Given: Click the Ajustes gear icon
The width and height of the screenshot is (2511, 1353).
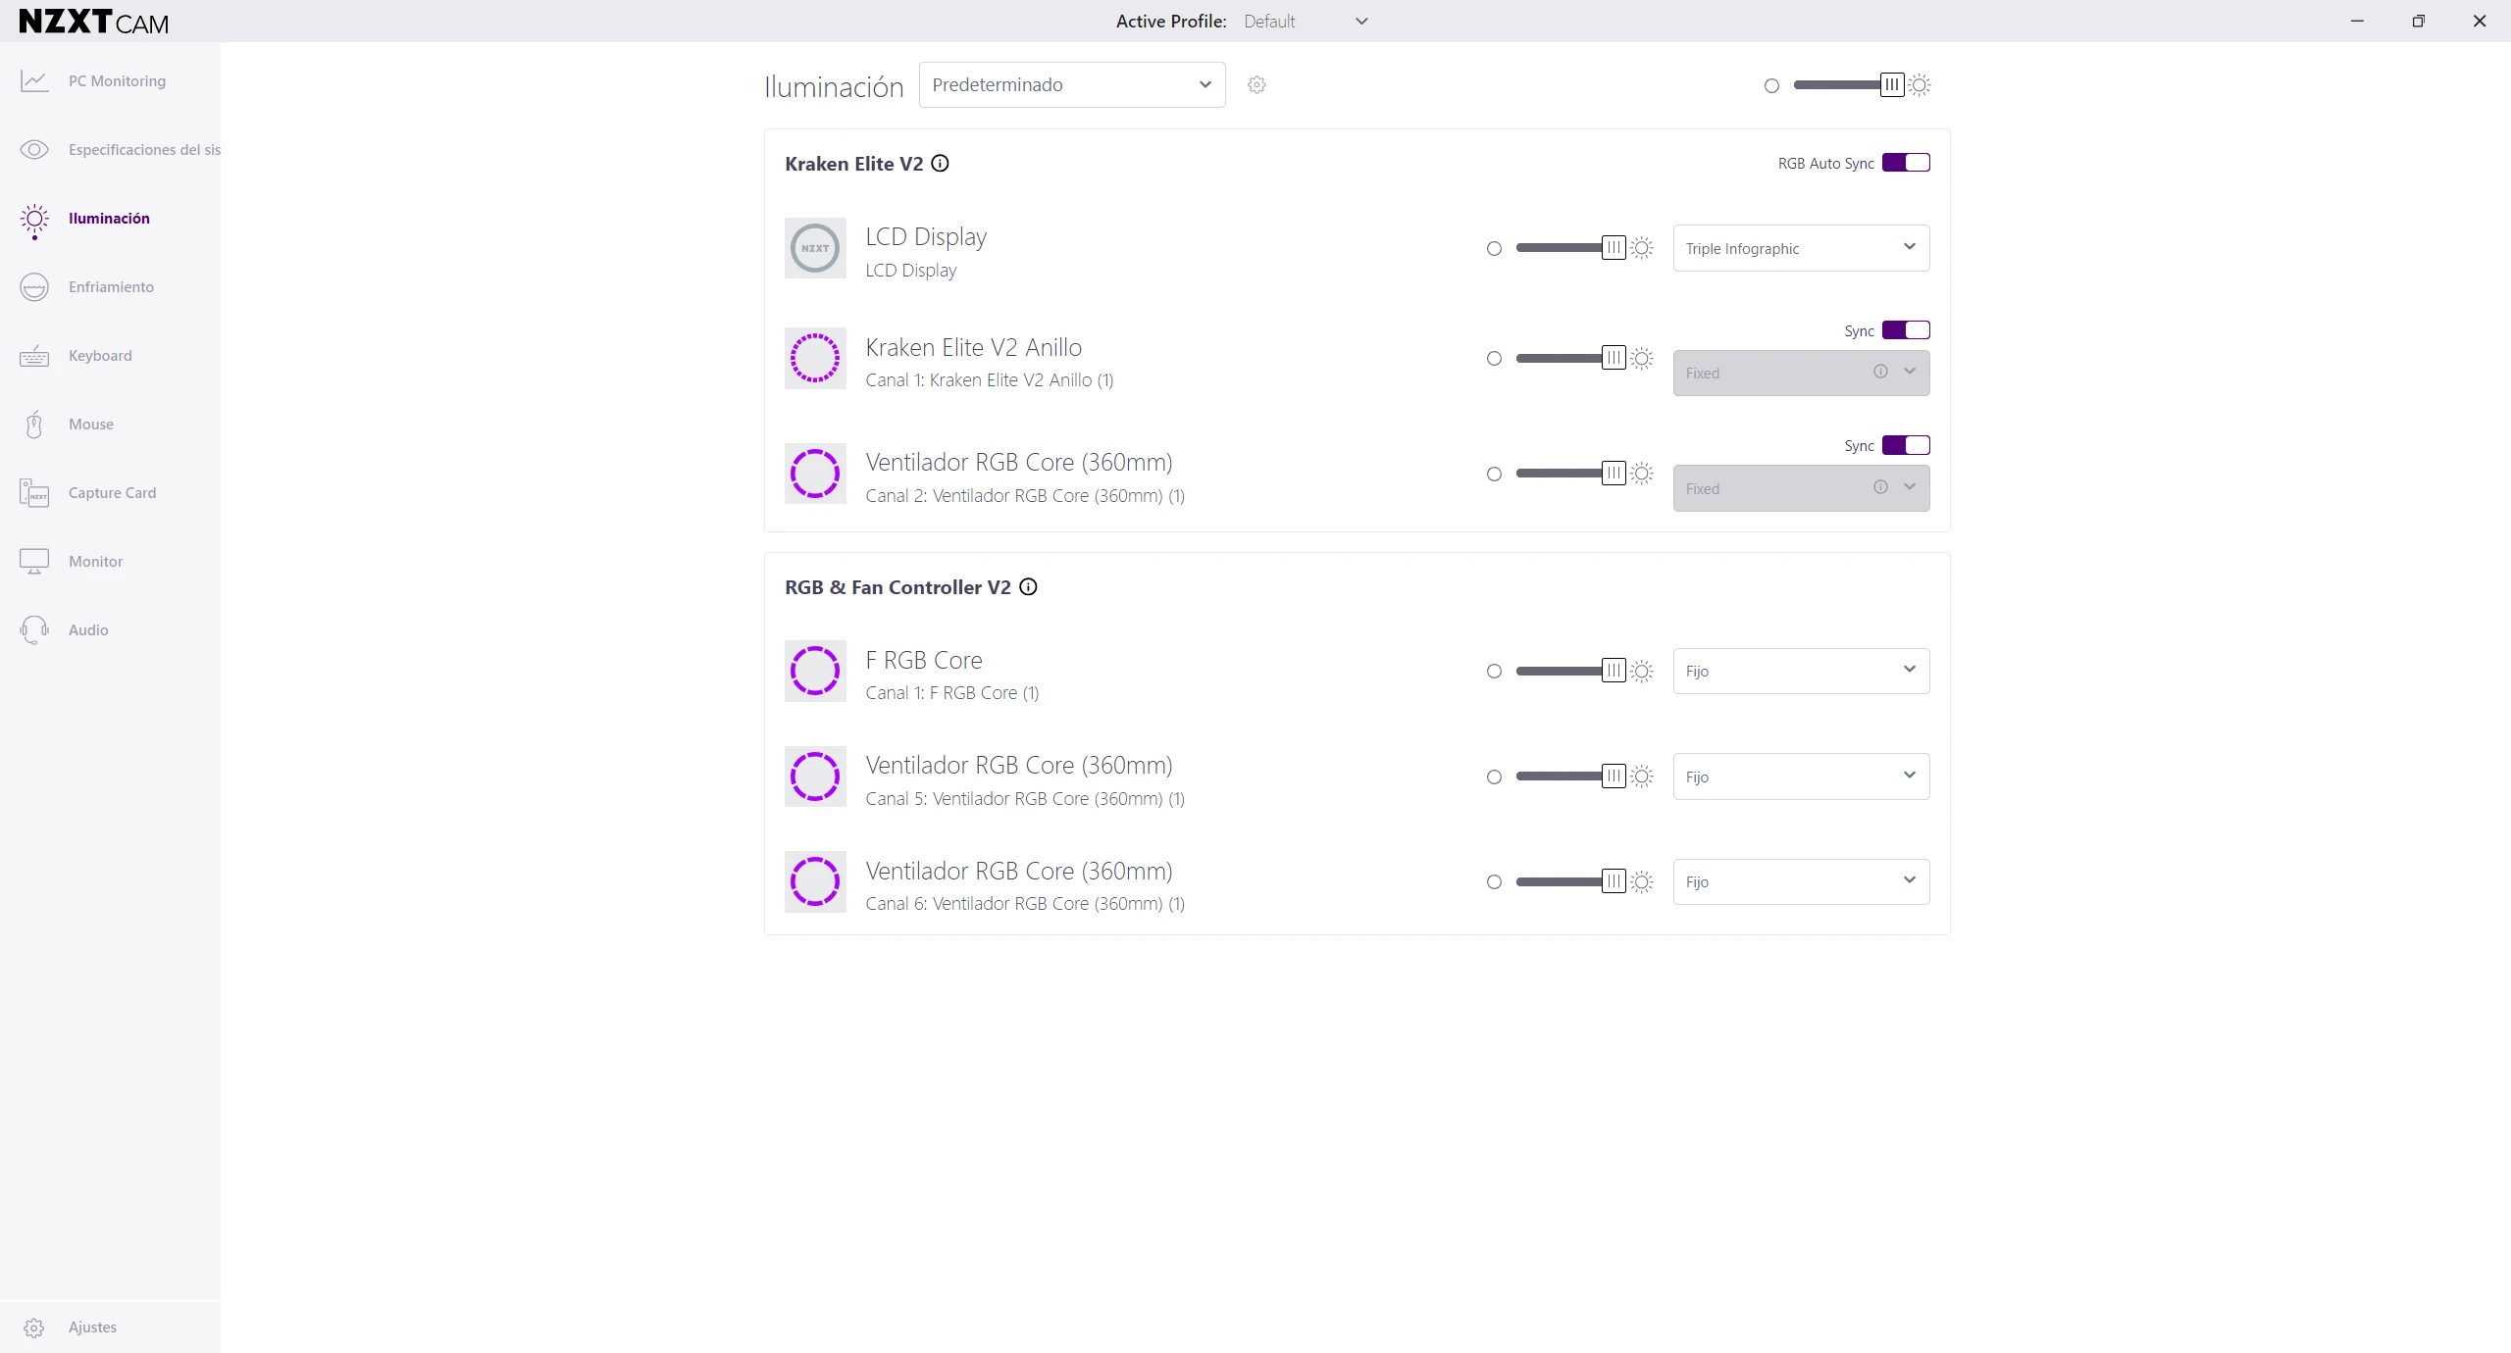Looking at the screenshot, I should (34, 1328).
